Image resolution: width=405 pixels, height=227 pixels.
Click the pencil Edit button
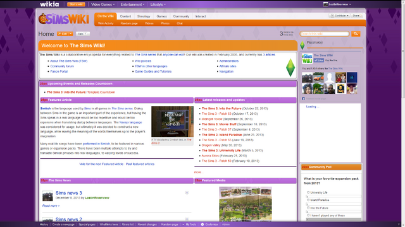point(63,33)
